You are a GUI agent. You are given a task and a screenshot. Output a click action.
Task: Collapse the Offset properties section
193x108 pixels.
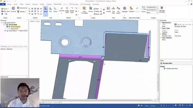click(161, 34)
